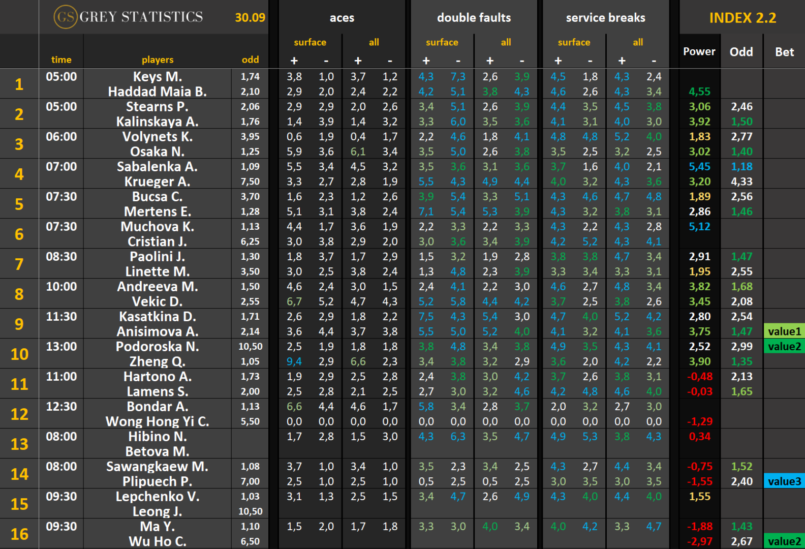Click the value2 bet tag for Podoroska

tap(784, 347)
